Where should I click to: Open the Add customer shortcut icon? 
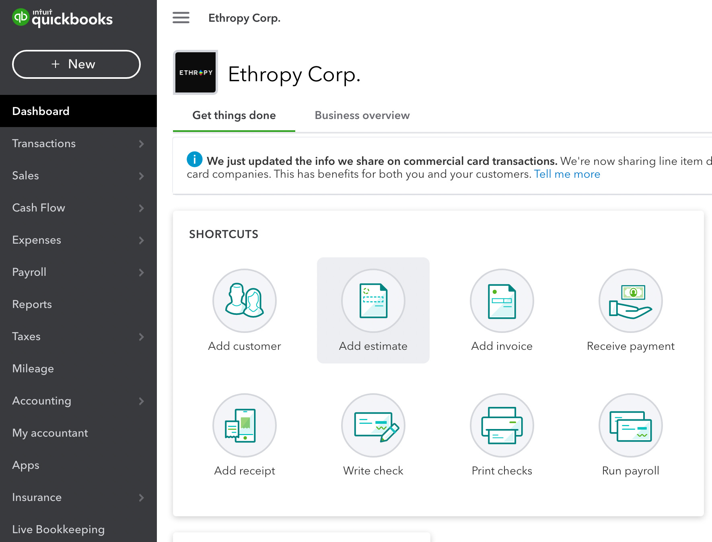[x=245, y=301]
